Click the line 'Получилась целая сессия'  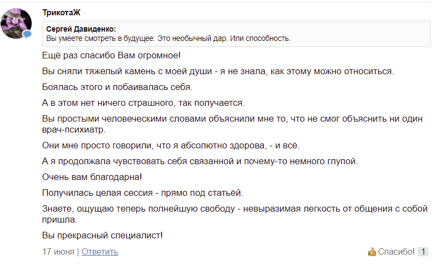(142, 193)
